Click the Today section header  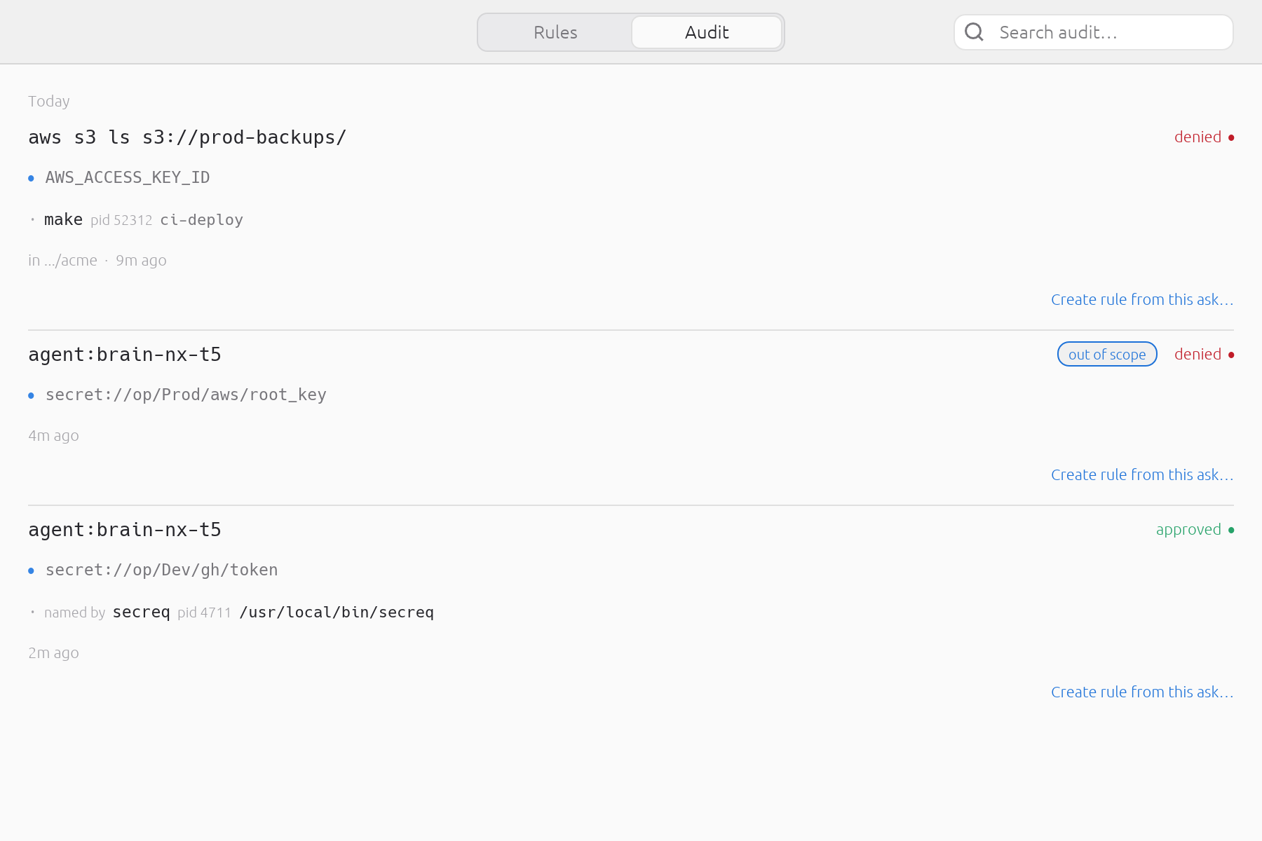pyautogui.click(x=48, y=101)
